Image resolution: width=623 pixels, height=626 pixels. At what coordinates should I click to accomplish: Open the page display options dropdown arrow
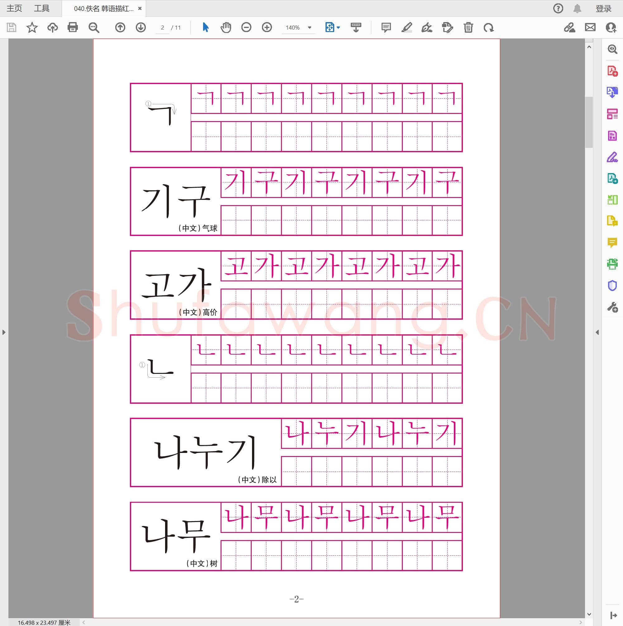pos(338,27)
